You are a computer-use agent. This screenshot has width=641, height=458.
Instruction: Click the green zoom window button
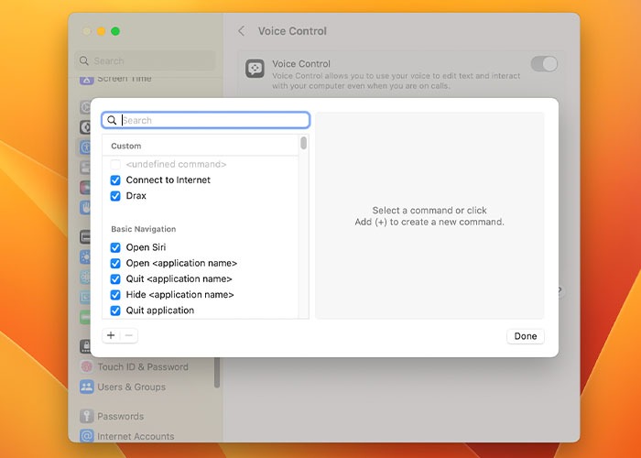tap(115, 31)
